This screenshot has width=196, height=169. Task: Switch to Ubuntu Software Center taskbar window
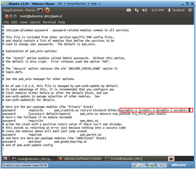[x=80, y=159]
